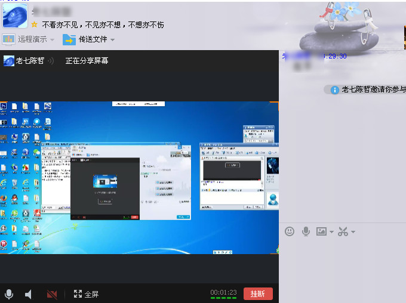Click the scissors screenshot tool
Viewport: 406px width, 303px height.
tap(343, 231)
